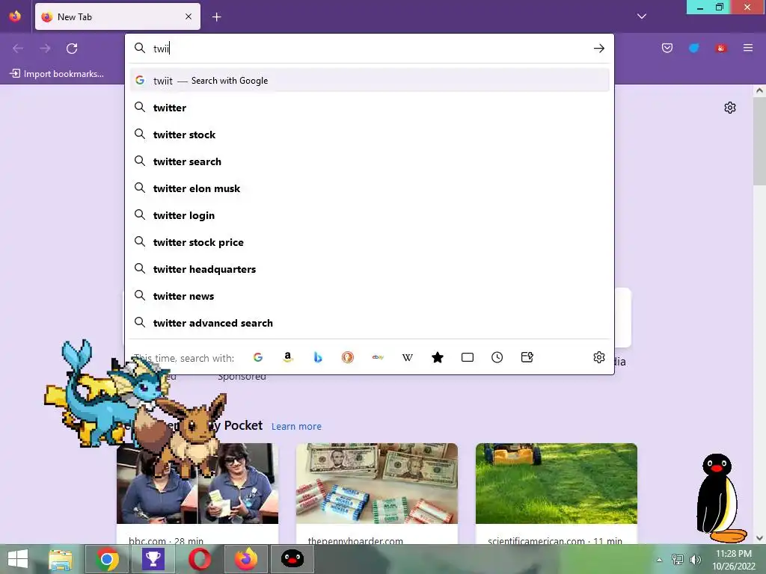Image resolution: width=766 pixels, height=574 pixels.
Task: Click the scrollbar down arrow
Action: click(x=759, y=538)
